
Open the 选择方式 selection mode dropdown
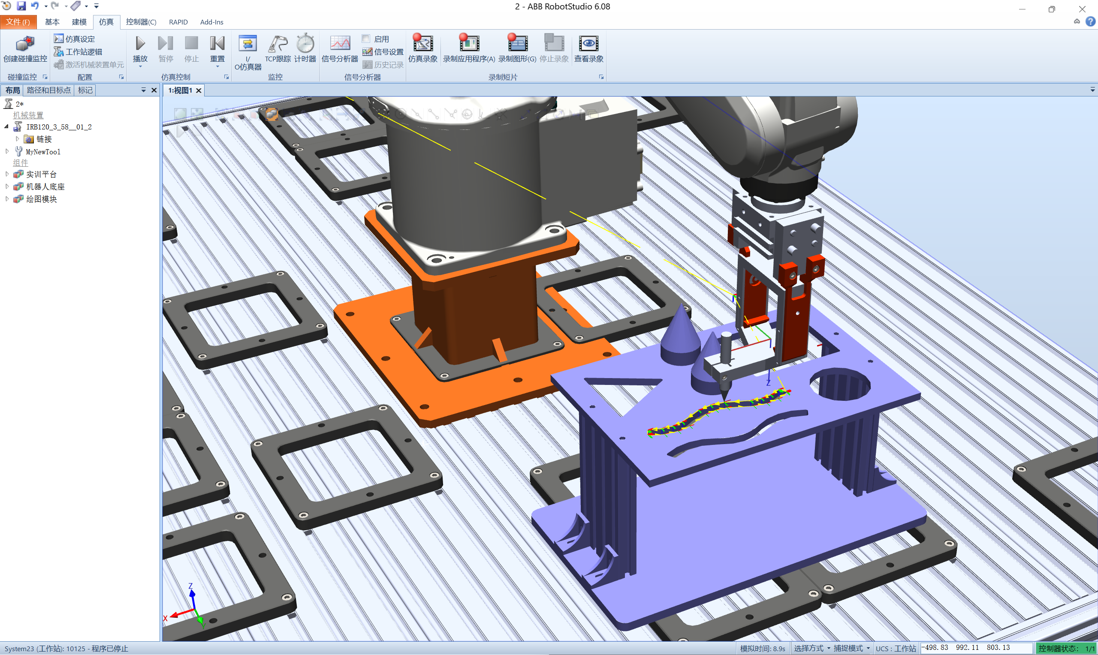tap(811, 648)
